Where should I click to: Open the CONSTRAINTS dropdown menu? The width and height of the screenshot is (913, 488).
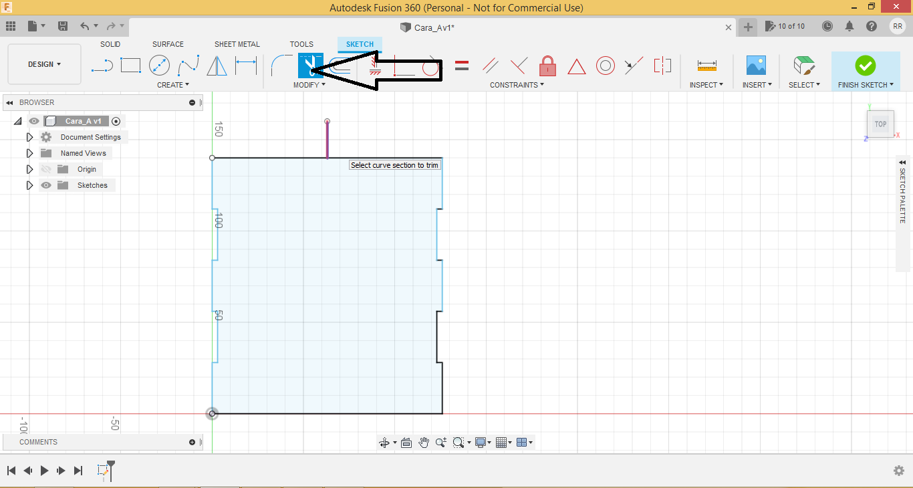click(517, 85)
